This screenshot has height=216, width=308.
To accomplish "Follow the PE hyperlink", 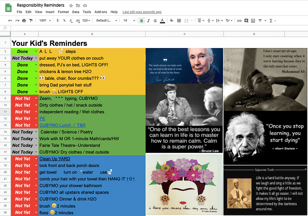I will click(42, 119).
